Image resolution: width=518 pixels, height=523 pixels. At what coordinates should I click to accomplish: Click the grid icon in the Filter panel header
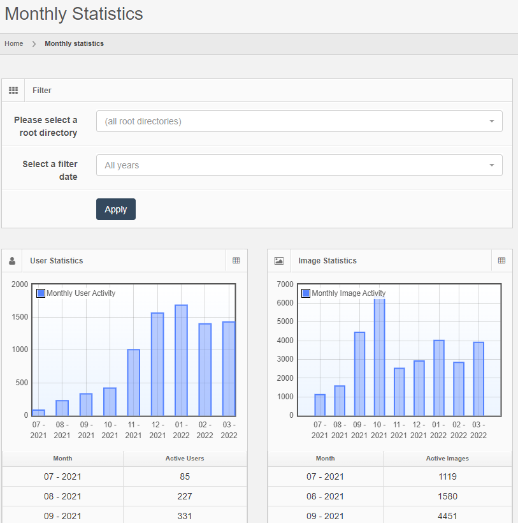pyautogui.click(x=13, y=91)
